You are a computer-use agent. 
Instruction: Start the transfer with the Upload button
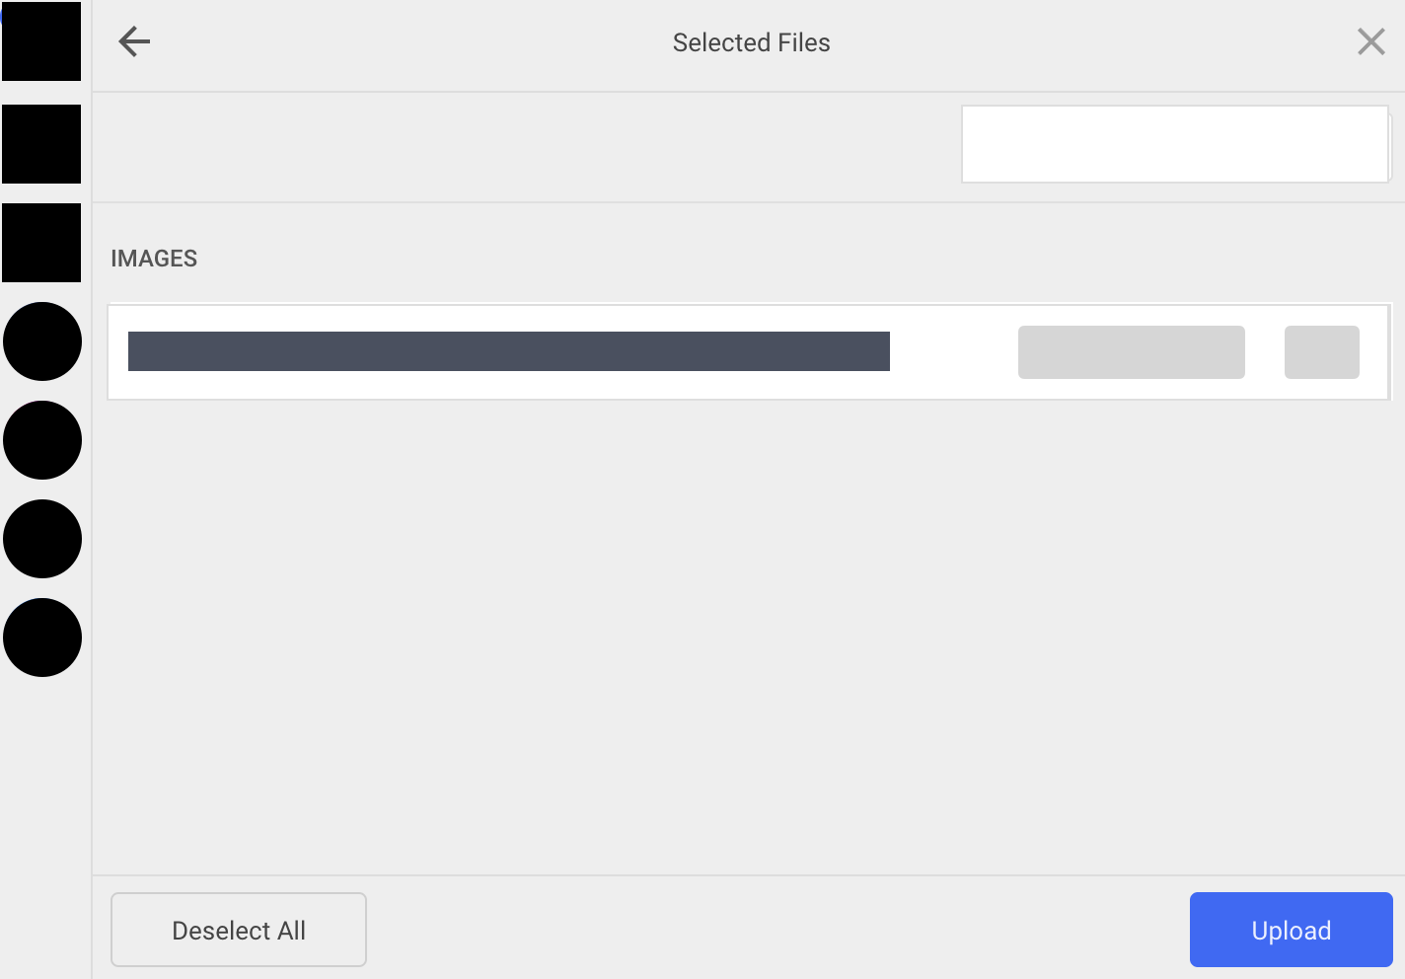coord(1292,930)
